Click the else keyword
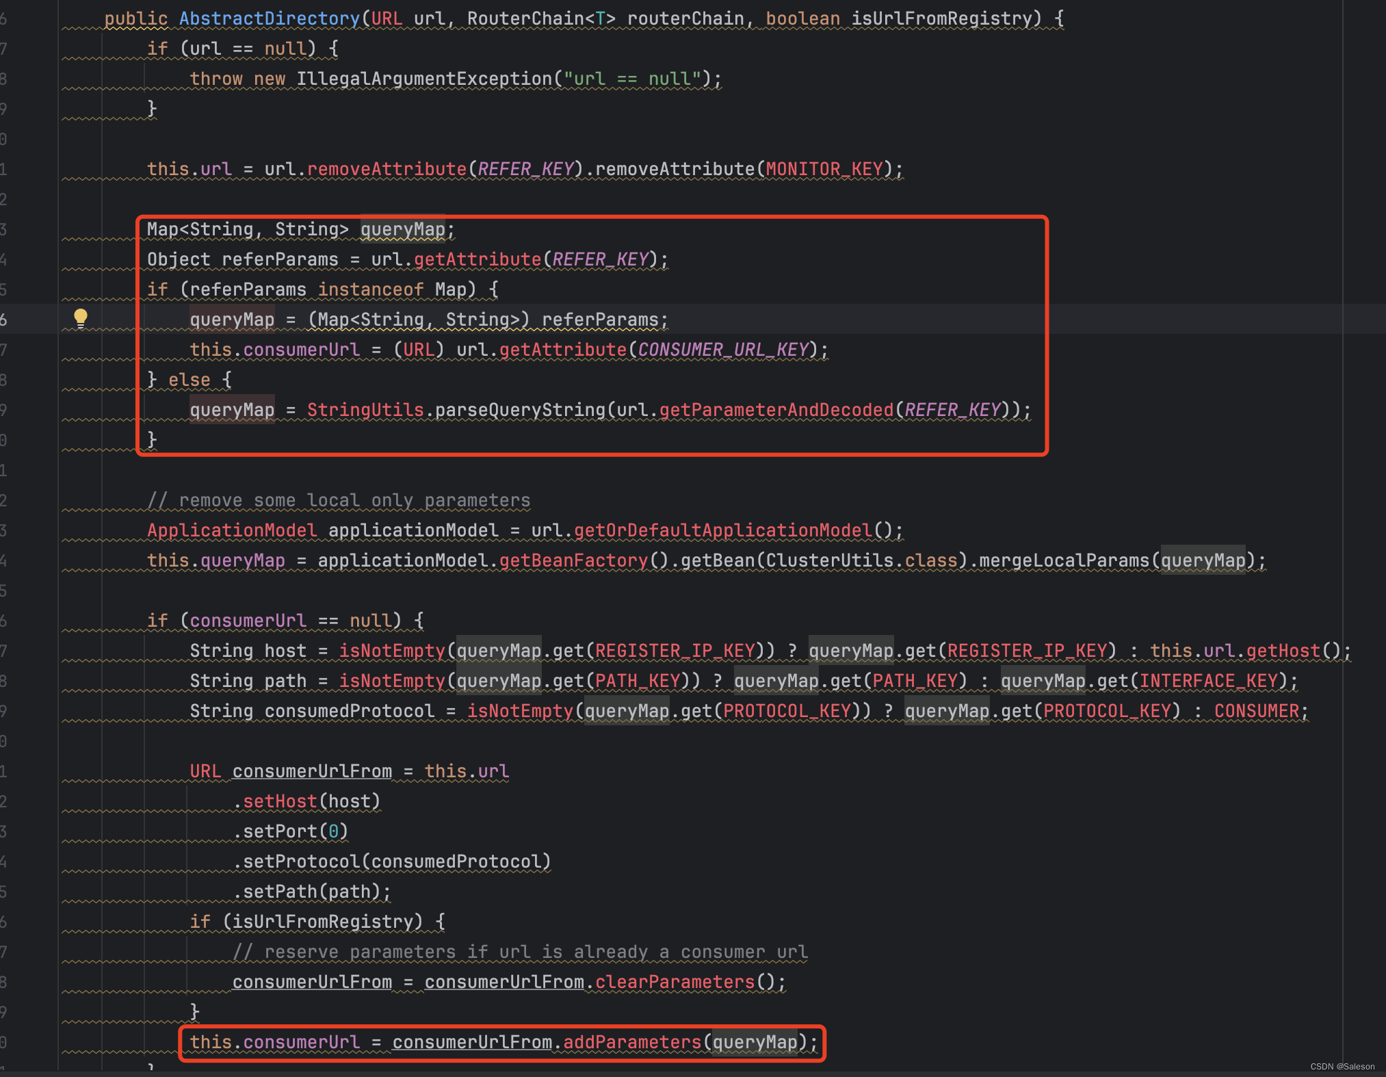This screenshot has height=1077, width=1386. (x=189, y=380)
